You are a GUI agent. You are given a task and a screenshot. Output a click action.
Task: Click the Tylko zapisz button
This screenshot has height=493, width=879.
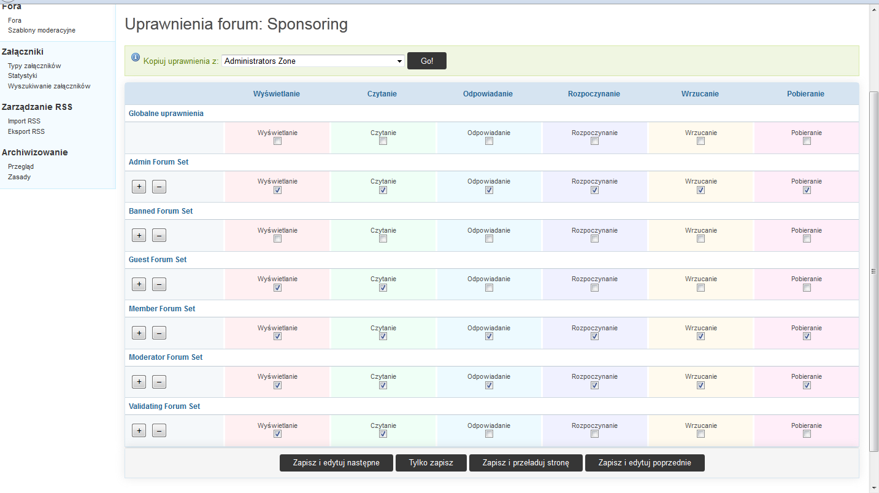(x=431, y=463)
